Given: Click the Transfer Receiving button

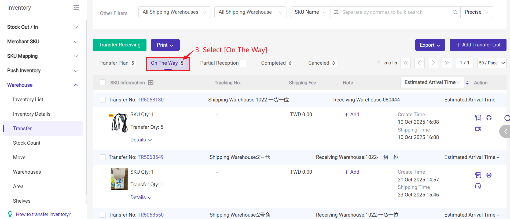Looking at the screenshot, I should [119, 45].
